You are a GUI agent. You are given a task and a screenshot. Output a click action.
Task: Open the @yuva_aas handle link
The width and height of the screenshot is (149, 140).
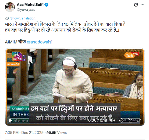point(26,10)
